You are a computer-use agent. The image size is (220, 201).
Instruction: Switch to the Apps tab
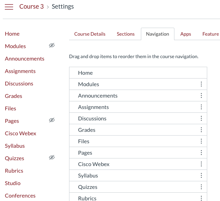pos(185,34)
